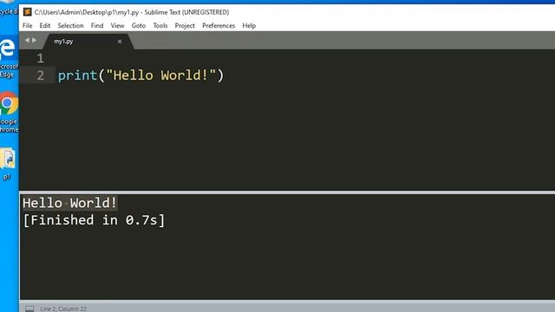Select the Microsoft Edge desktop icon
The image size is (555, 312).
(8, 56)
